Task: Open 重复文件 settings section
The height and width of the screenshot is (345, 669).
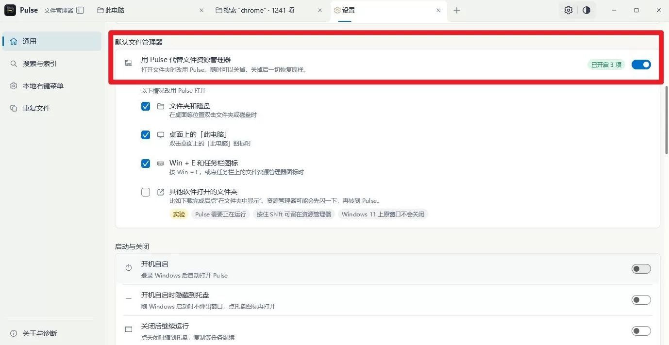Action: coord(52,108)
